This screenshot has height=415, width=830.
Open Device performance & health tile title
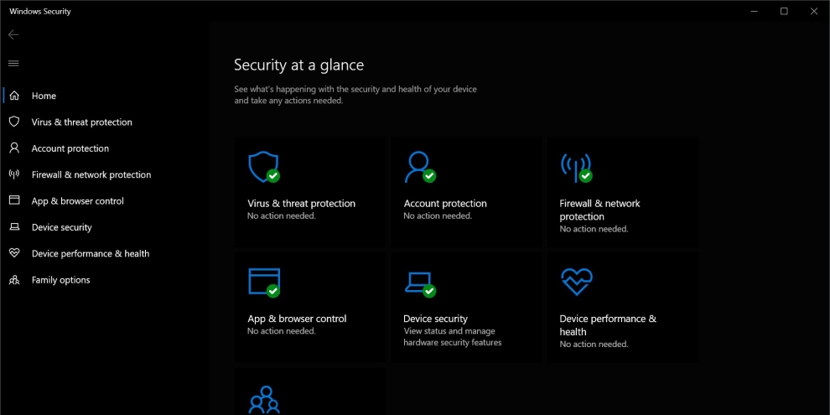[x=608, y=325]
